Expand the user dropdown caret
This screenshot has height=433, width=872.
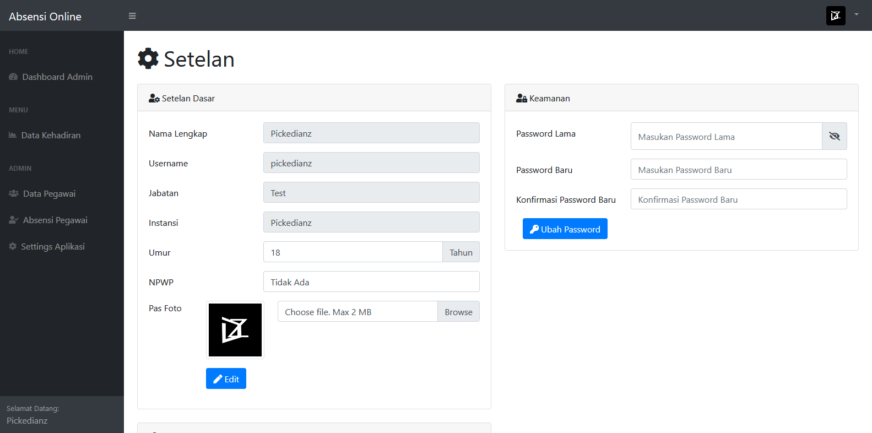[x=856, y=14]
